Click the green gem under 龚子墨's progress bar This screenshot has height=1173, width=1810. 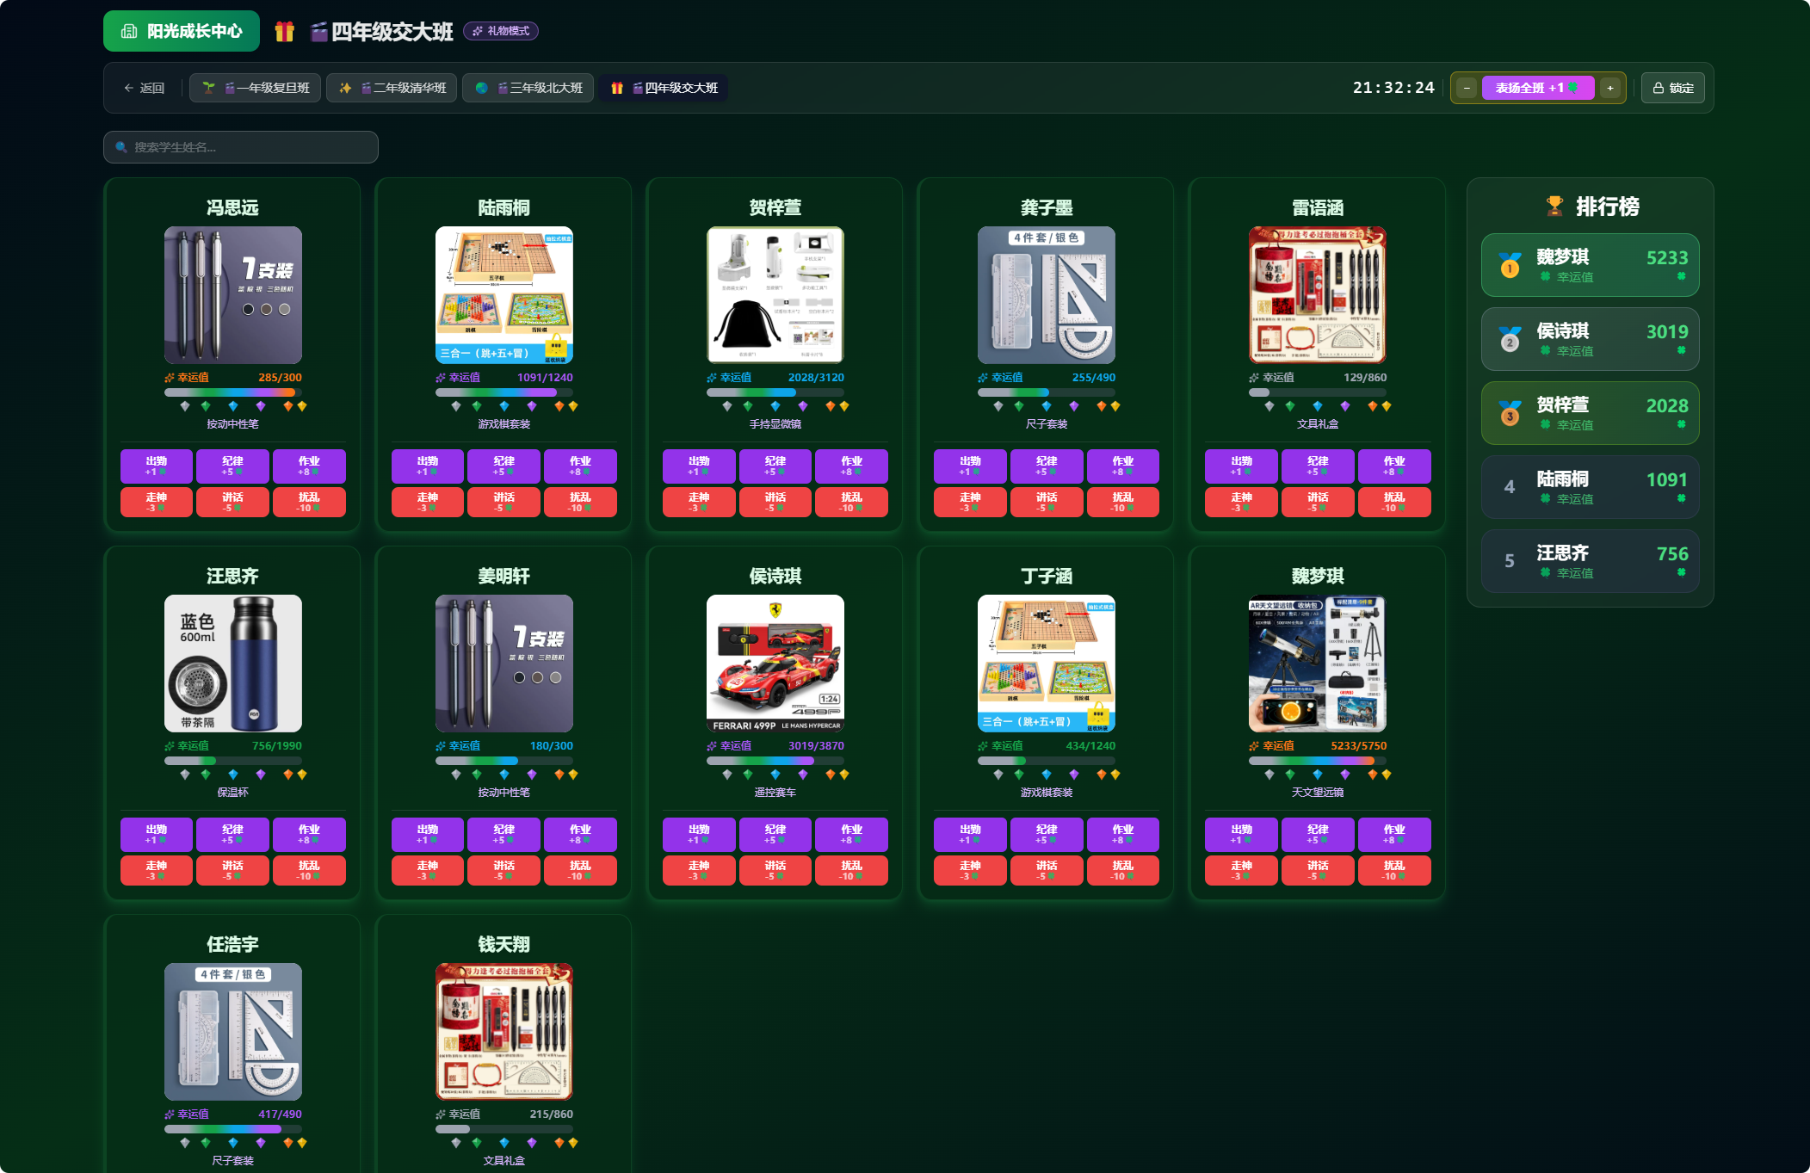tap(1019, 406)
